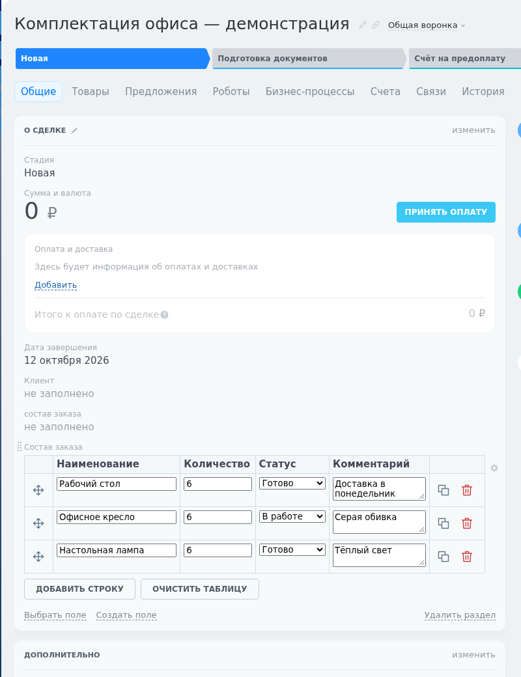Click состав заказа field не заполнено
This screenshot has width=521, height=677.
[x=59, y=427]
